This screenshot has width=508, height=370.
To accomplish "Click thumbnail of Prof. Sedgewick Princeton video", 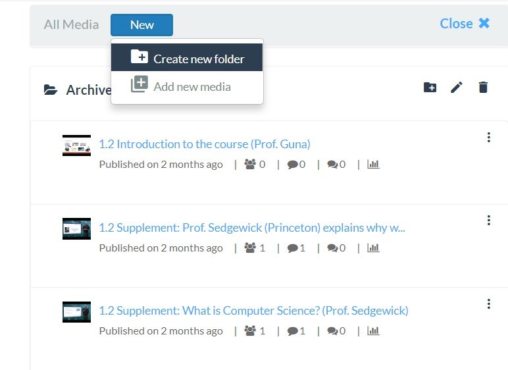I will point(76,228).
